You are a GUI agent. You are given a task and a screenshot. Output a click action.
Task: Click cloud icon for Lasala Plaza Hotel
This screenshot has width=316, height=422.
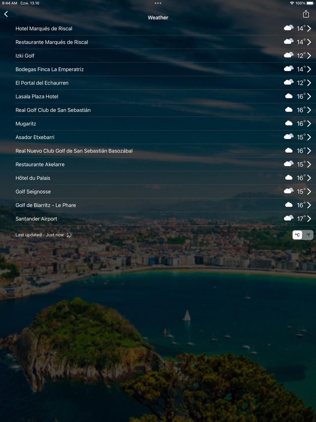pos(289,96)
